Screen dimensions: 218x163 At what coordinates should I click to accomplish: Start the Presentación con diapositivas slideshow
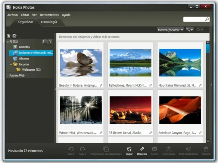point(106,149)
